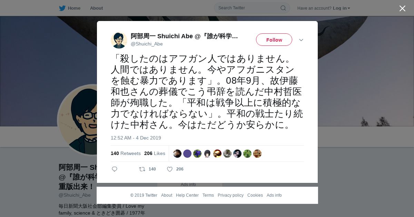This screenshot has width=414, height=217.
Task: Open the Log in dropdown
Action: (x=341, y=8)
